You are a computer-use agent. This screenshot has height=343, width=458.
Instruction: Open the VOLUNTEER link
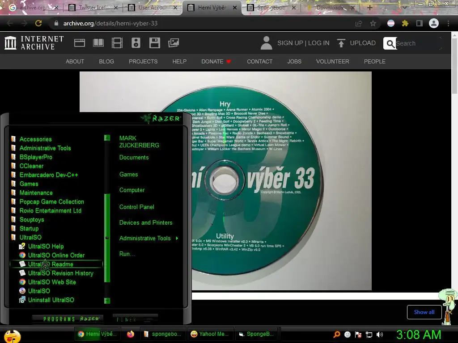[x=332, y=62]
